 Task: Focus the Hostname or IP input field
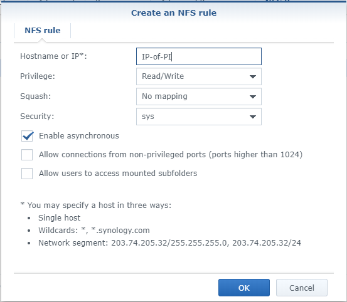click(199, 56)
